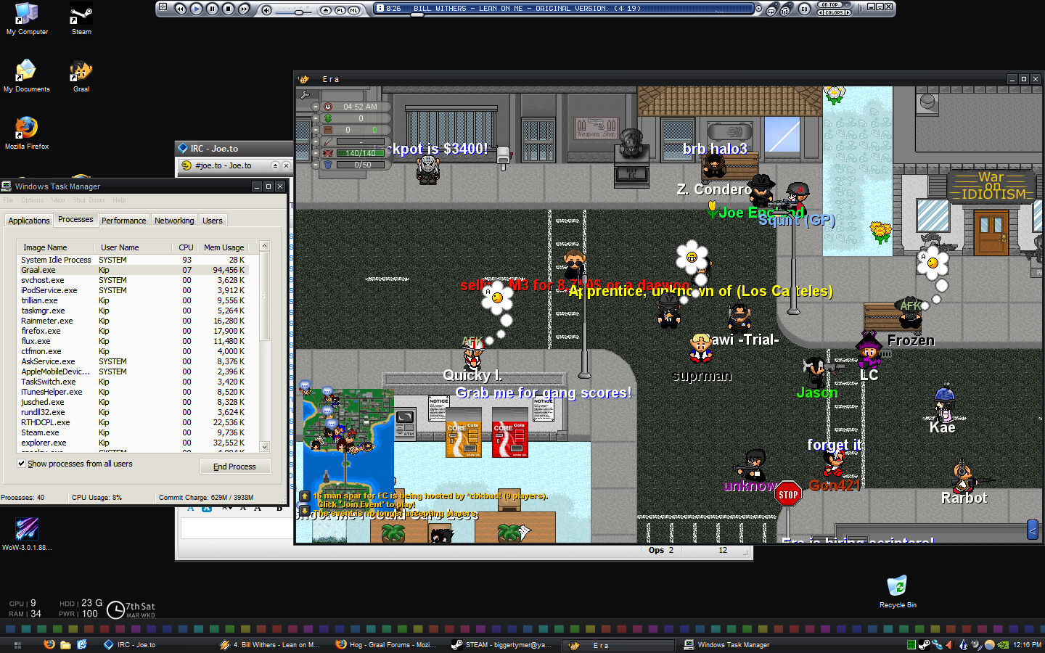This screenshot has width=1045, height=653.
Task: Toggle the ML media library button
Action: (353, 10)
